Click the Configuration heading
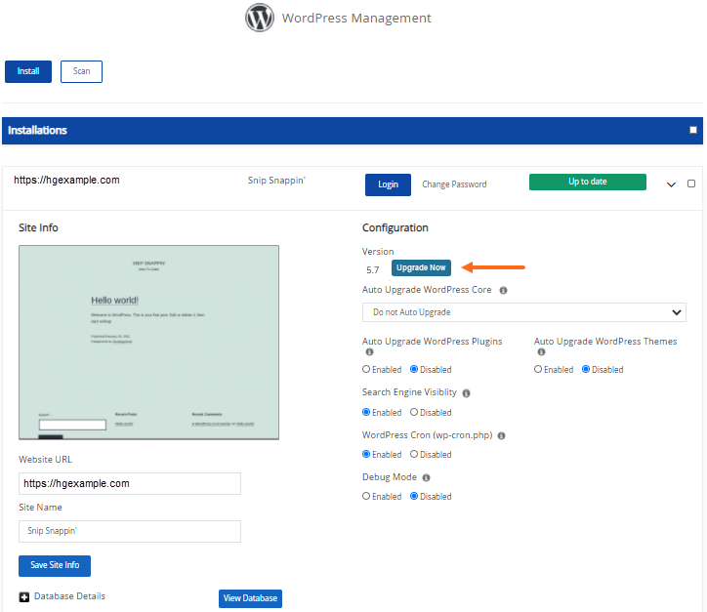This screenshot has height=612, width=707. pos(395,227)
